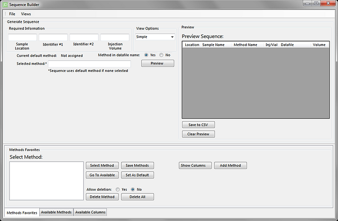The image size is (338, 221).
Task: Click the Sample Location input field
Action: click(22, 37)
